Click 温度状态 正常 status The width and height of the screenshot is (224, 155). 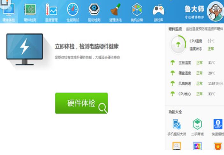click(202, 49)
